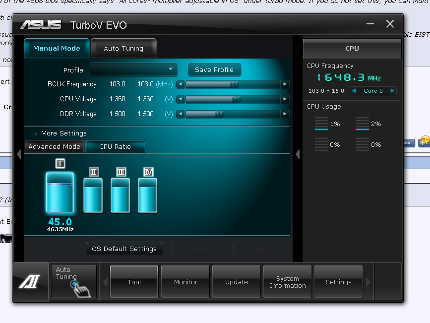Close the TurboV EVO window
430x323 pixels.
click(390, 24)
